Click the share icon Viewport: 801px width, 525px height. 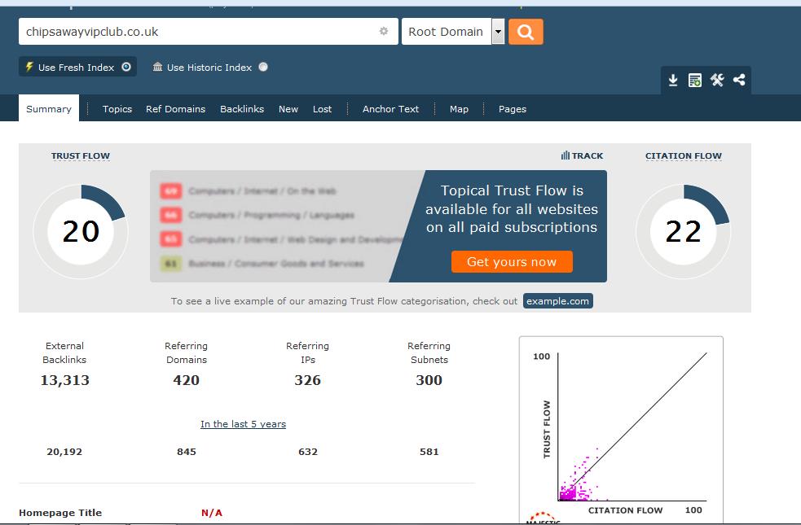(x=739, y=80)
